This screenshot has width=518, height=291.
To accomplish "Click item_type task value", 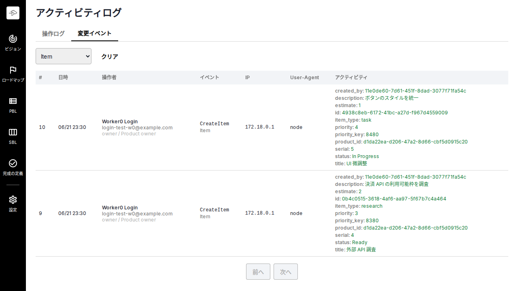I will coord(366,120).
